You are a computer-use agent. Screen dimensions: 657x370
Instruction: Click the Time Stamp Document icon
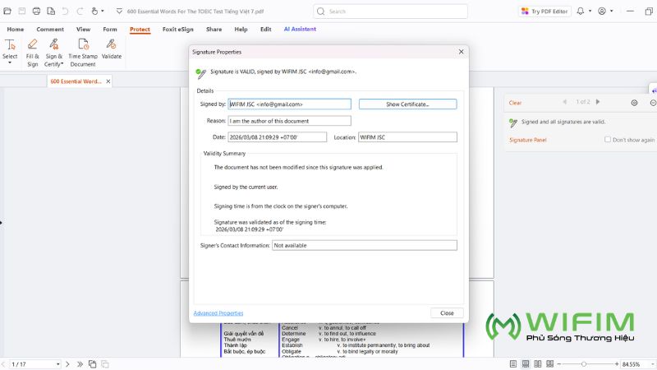click(82, 45)
